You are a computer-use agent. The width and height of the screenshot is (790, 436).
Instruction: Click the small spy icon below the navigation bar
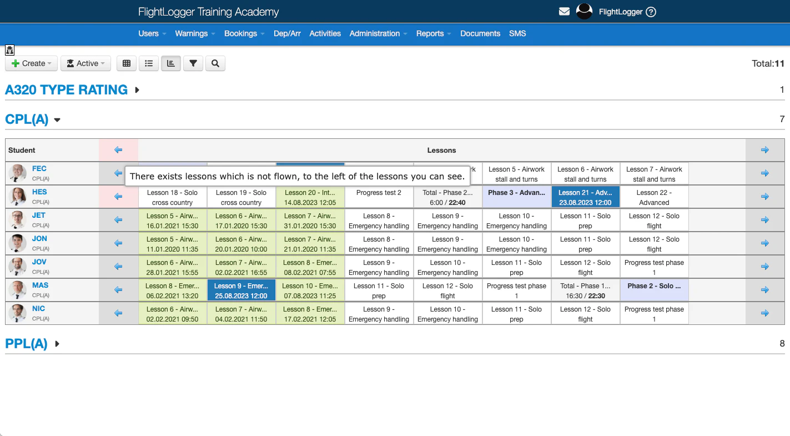point(9,50)
